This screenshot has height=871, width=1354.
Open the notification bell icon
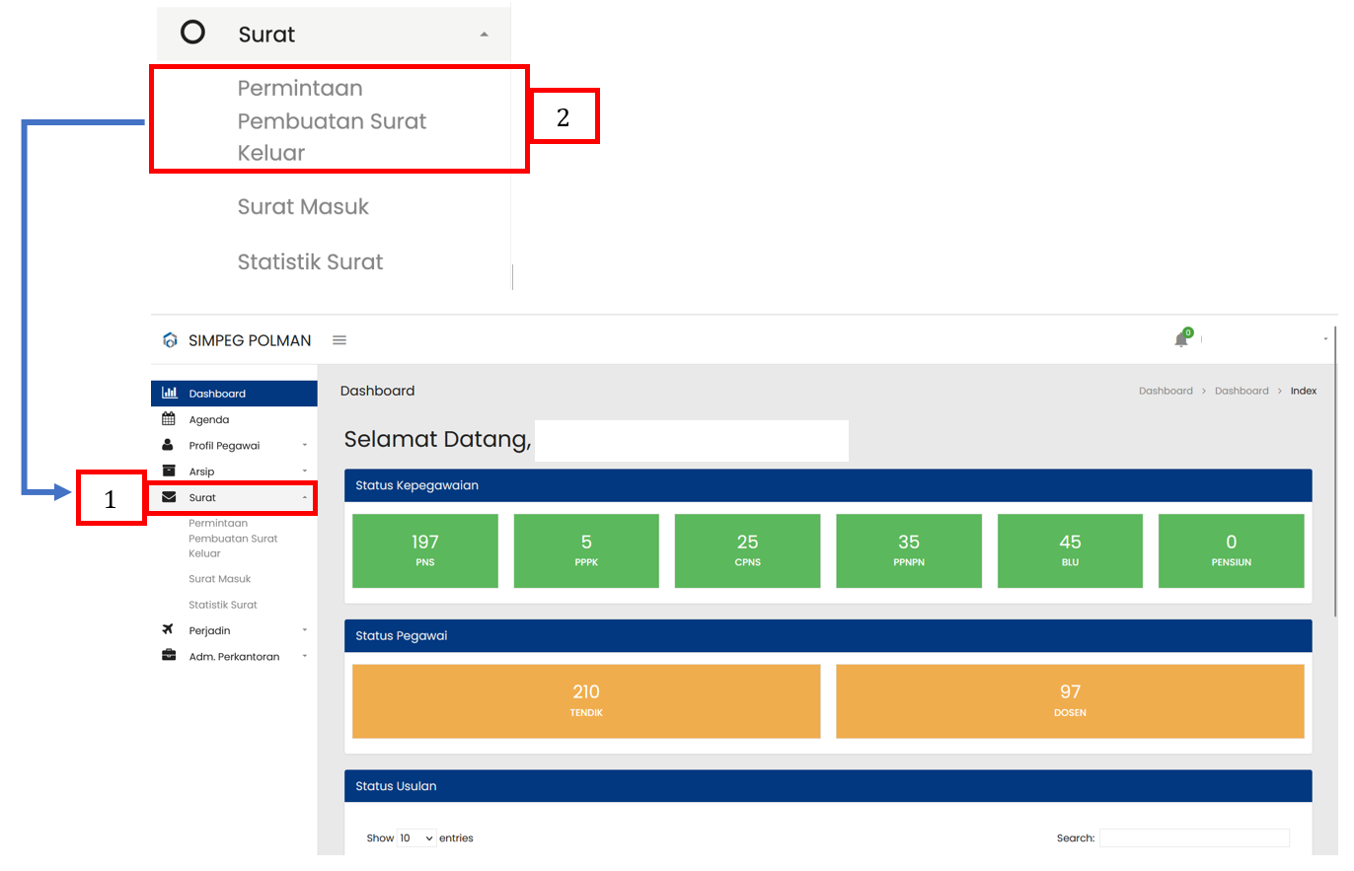click(1181, 339)
